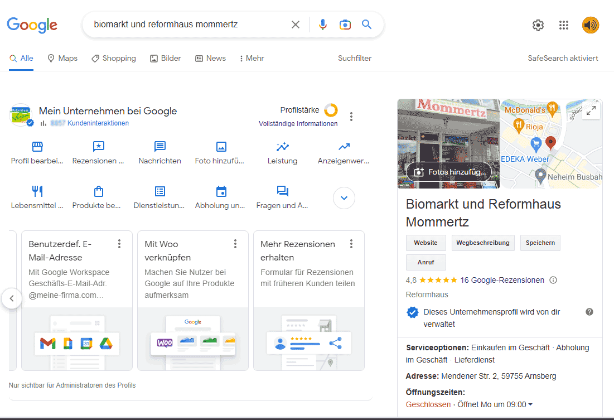This screenshot has height=420, width=614.
Task: Open the three-dot menu beside Profilstärke
Action: point(351,117)
